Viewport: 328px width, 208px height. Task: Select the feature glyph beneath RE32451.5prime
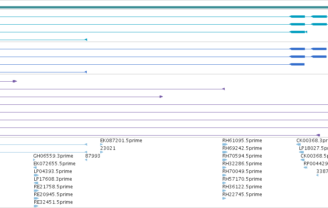36,206
